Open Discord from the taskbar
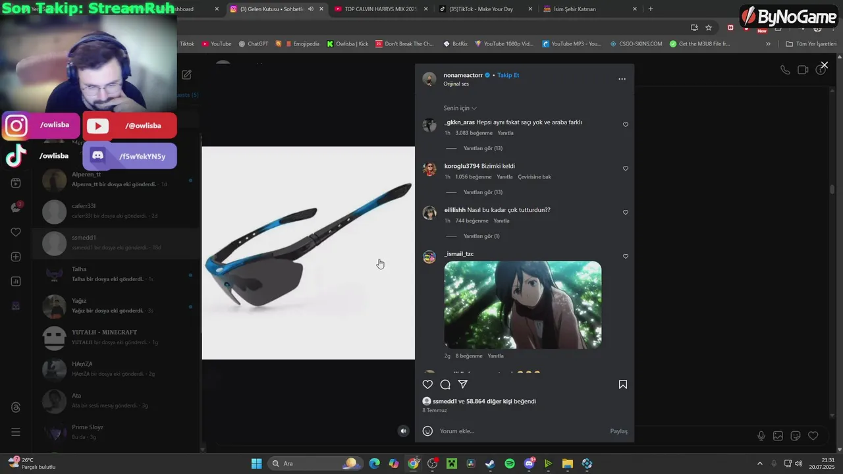Screen dimensions: 843x474 click(x=529, y=463)
